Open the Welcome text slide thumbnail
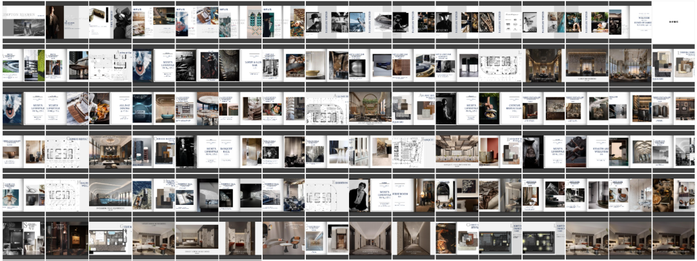697x261 pixels. pyautogui.click(x=630, y=21)
